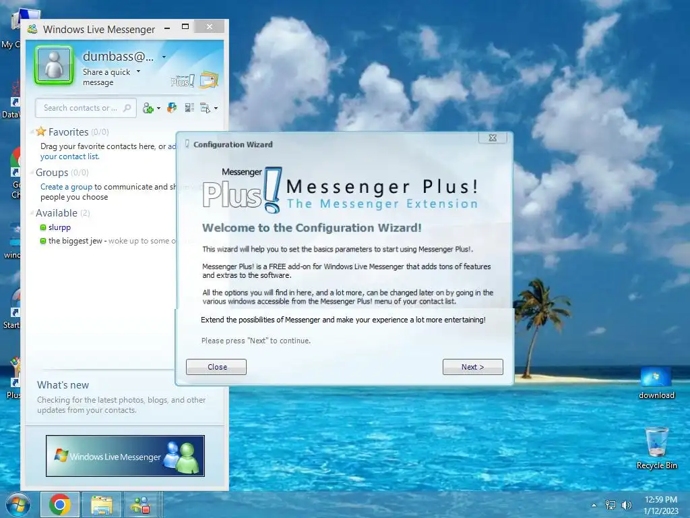Select the contact the biggest jew
Screen dimensions: 690x518
click(x=75, y=241)
